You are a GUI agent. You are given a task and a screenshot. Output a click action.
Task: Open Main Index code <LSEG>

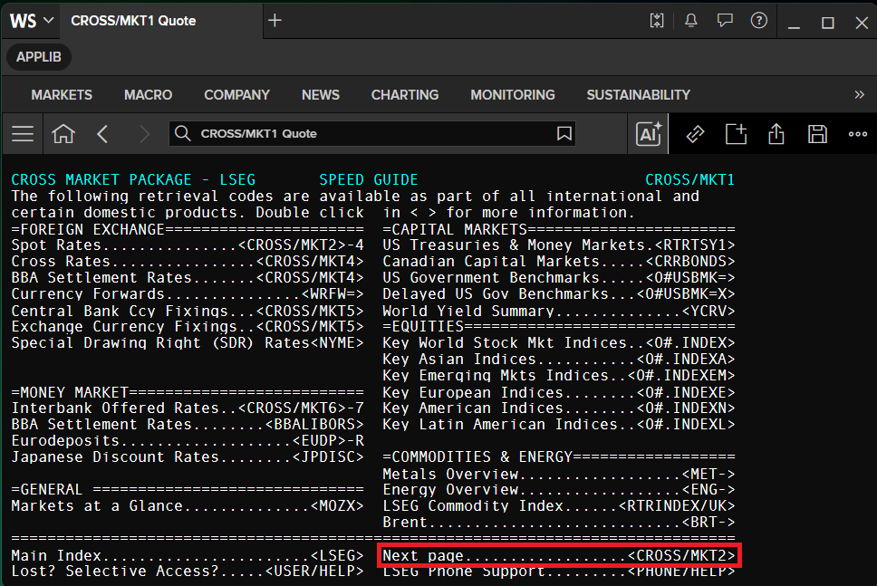click(x=337, y=555)
